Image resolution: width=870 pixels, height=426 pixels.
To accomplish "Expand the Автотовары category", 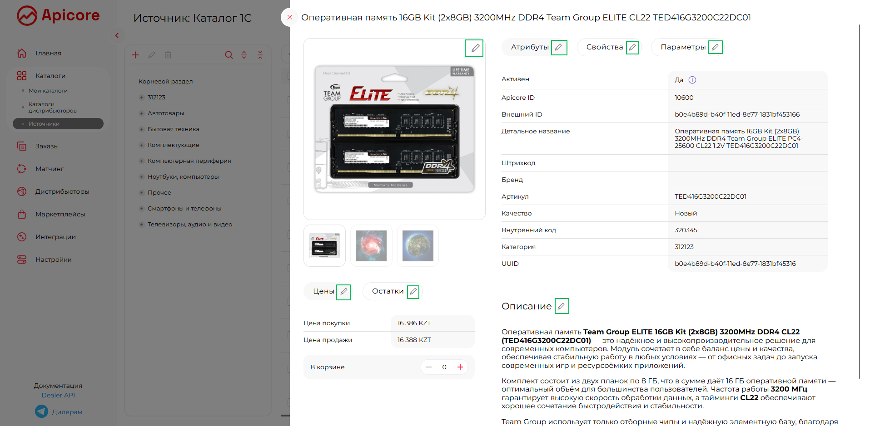I will point(142,113).
